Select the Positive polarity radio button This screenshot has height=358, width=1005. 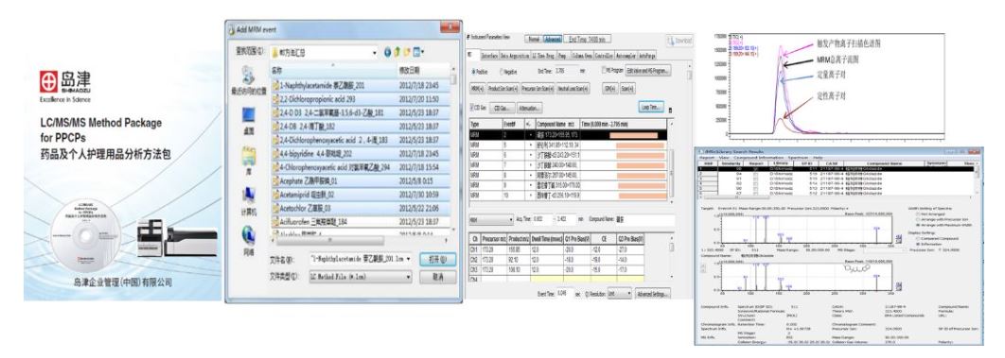pyautogui.click(x=474, y=72)
